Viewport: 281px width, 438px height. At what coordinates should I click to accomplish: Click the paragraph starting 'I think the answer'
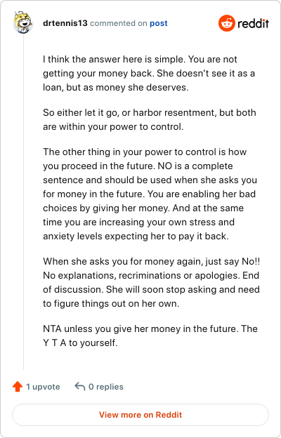(x=149, y=74)
